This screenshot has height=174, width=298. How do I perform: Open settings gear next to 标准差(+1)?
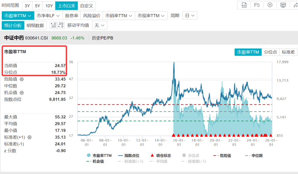pos(30,137)
